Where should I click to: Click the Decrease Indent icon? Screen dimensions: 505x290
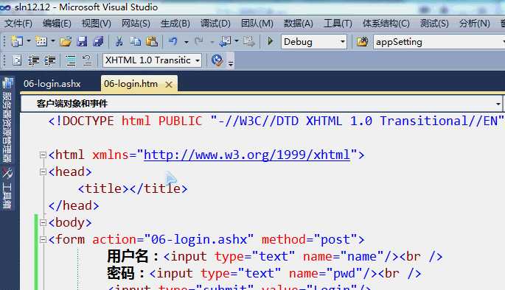point(33,60)
